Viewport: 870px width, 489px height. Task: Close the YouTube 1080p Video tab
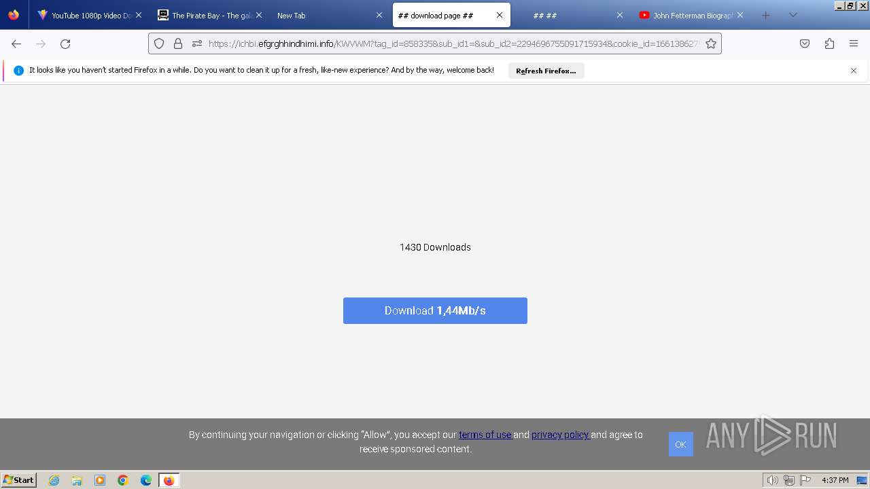(139, 15)
